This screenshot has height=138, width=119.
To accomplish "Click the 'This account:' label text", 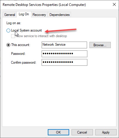I will pyautogui.click(x=21, y=45).
